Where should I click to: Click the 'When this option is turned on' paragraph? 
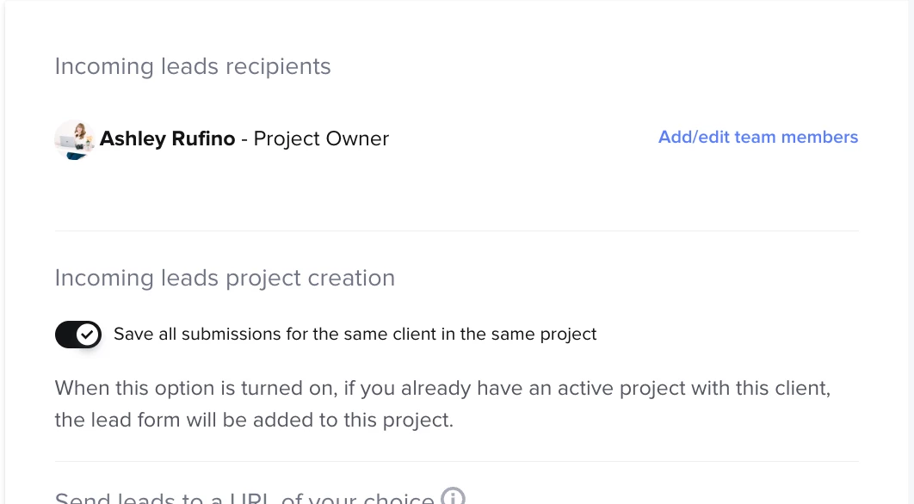442,388
